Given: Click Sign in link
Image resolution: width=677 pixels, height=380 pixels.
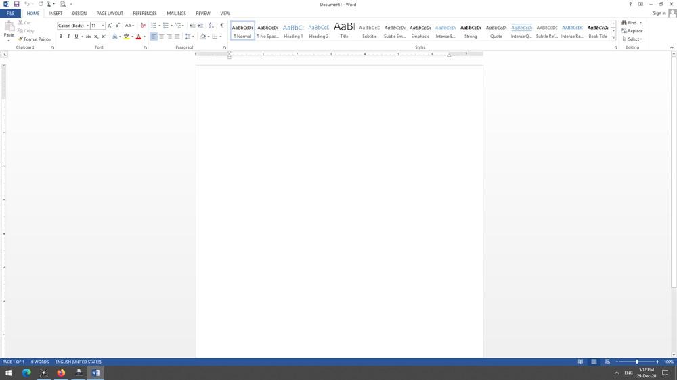Looking at the screenshot, I should coord(659,14).
